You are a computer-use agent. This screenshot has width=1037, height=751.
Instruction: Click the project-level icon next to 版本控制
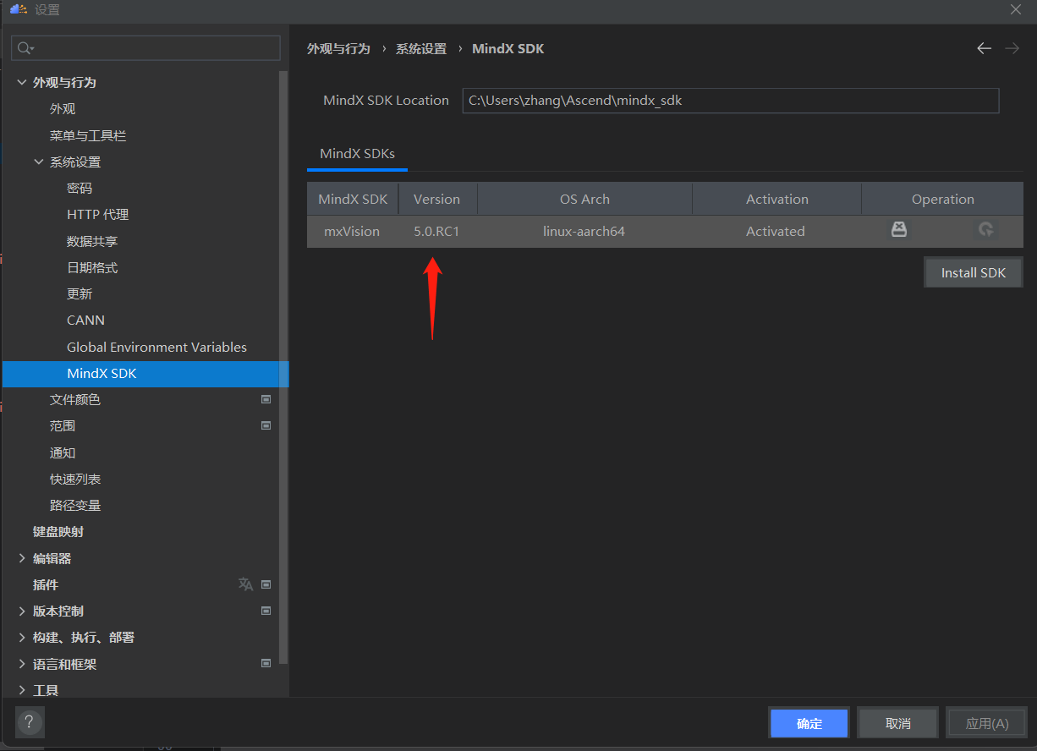click(x=266, y=611)
